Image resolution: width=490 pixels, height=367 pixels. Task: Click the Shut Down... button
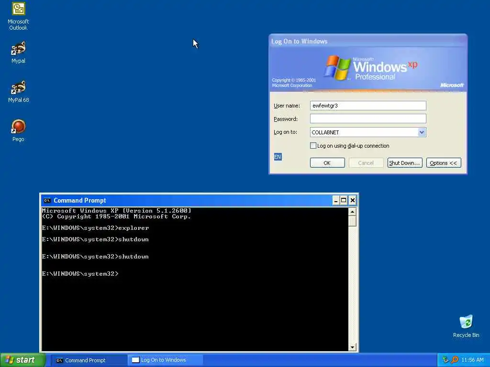(405, 163)
